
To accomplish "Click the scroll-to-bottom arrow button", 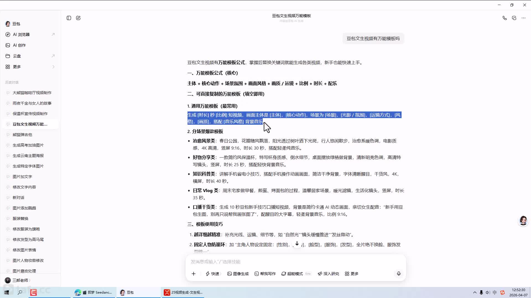I will click(x=297, y=244).
